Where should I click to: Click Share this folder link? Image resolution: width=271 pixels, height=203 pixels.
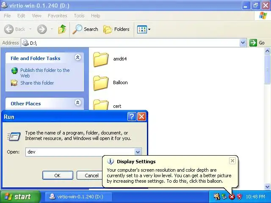point(37,83)
